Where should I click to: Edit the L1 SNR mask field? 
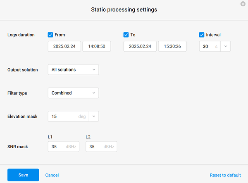coord(64,147)
